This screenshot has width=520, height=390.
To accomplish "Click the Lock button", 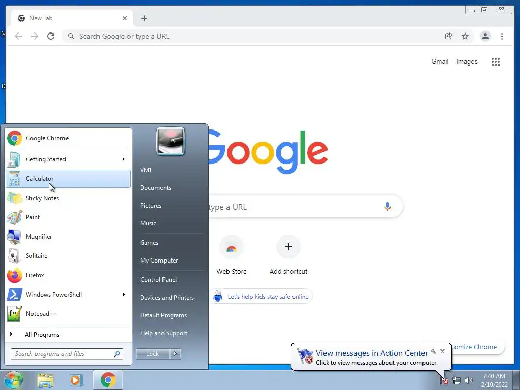I will click(152, 354).
